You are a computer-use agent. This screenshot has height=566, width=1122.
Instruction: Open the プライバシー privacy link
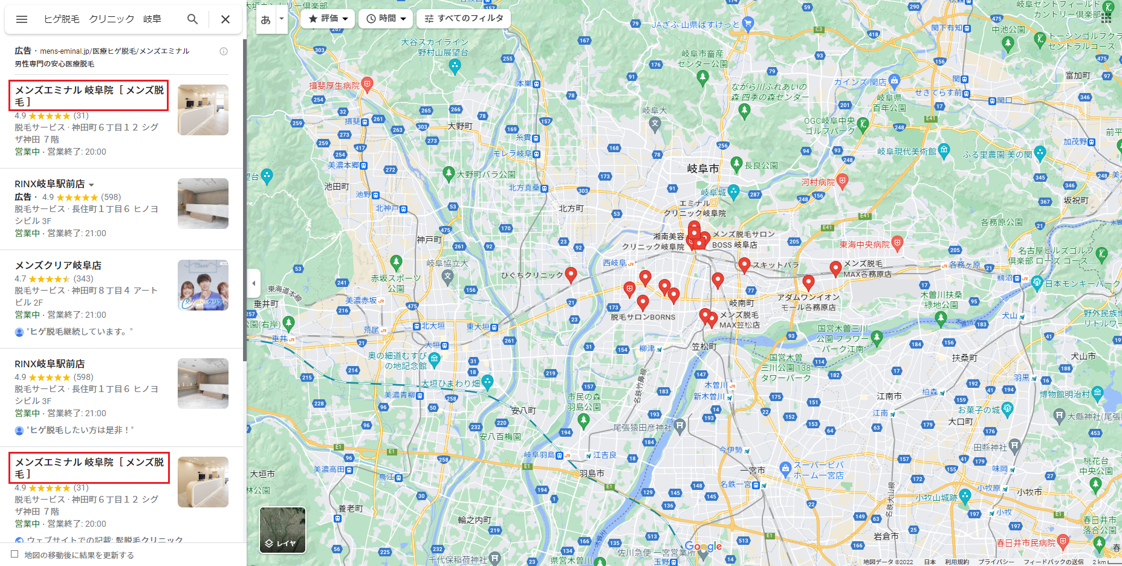coord(996,562)
